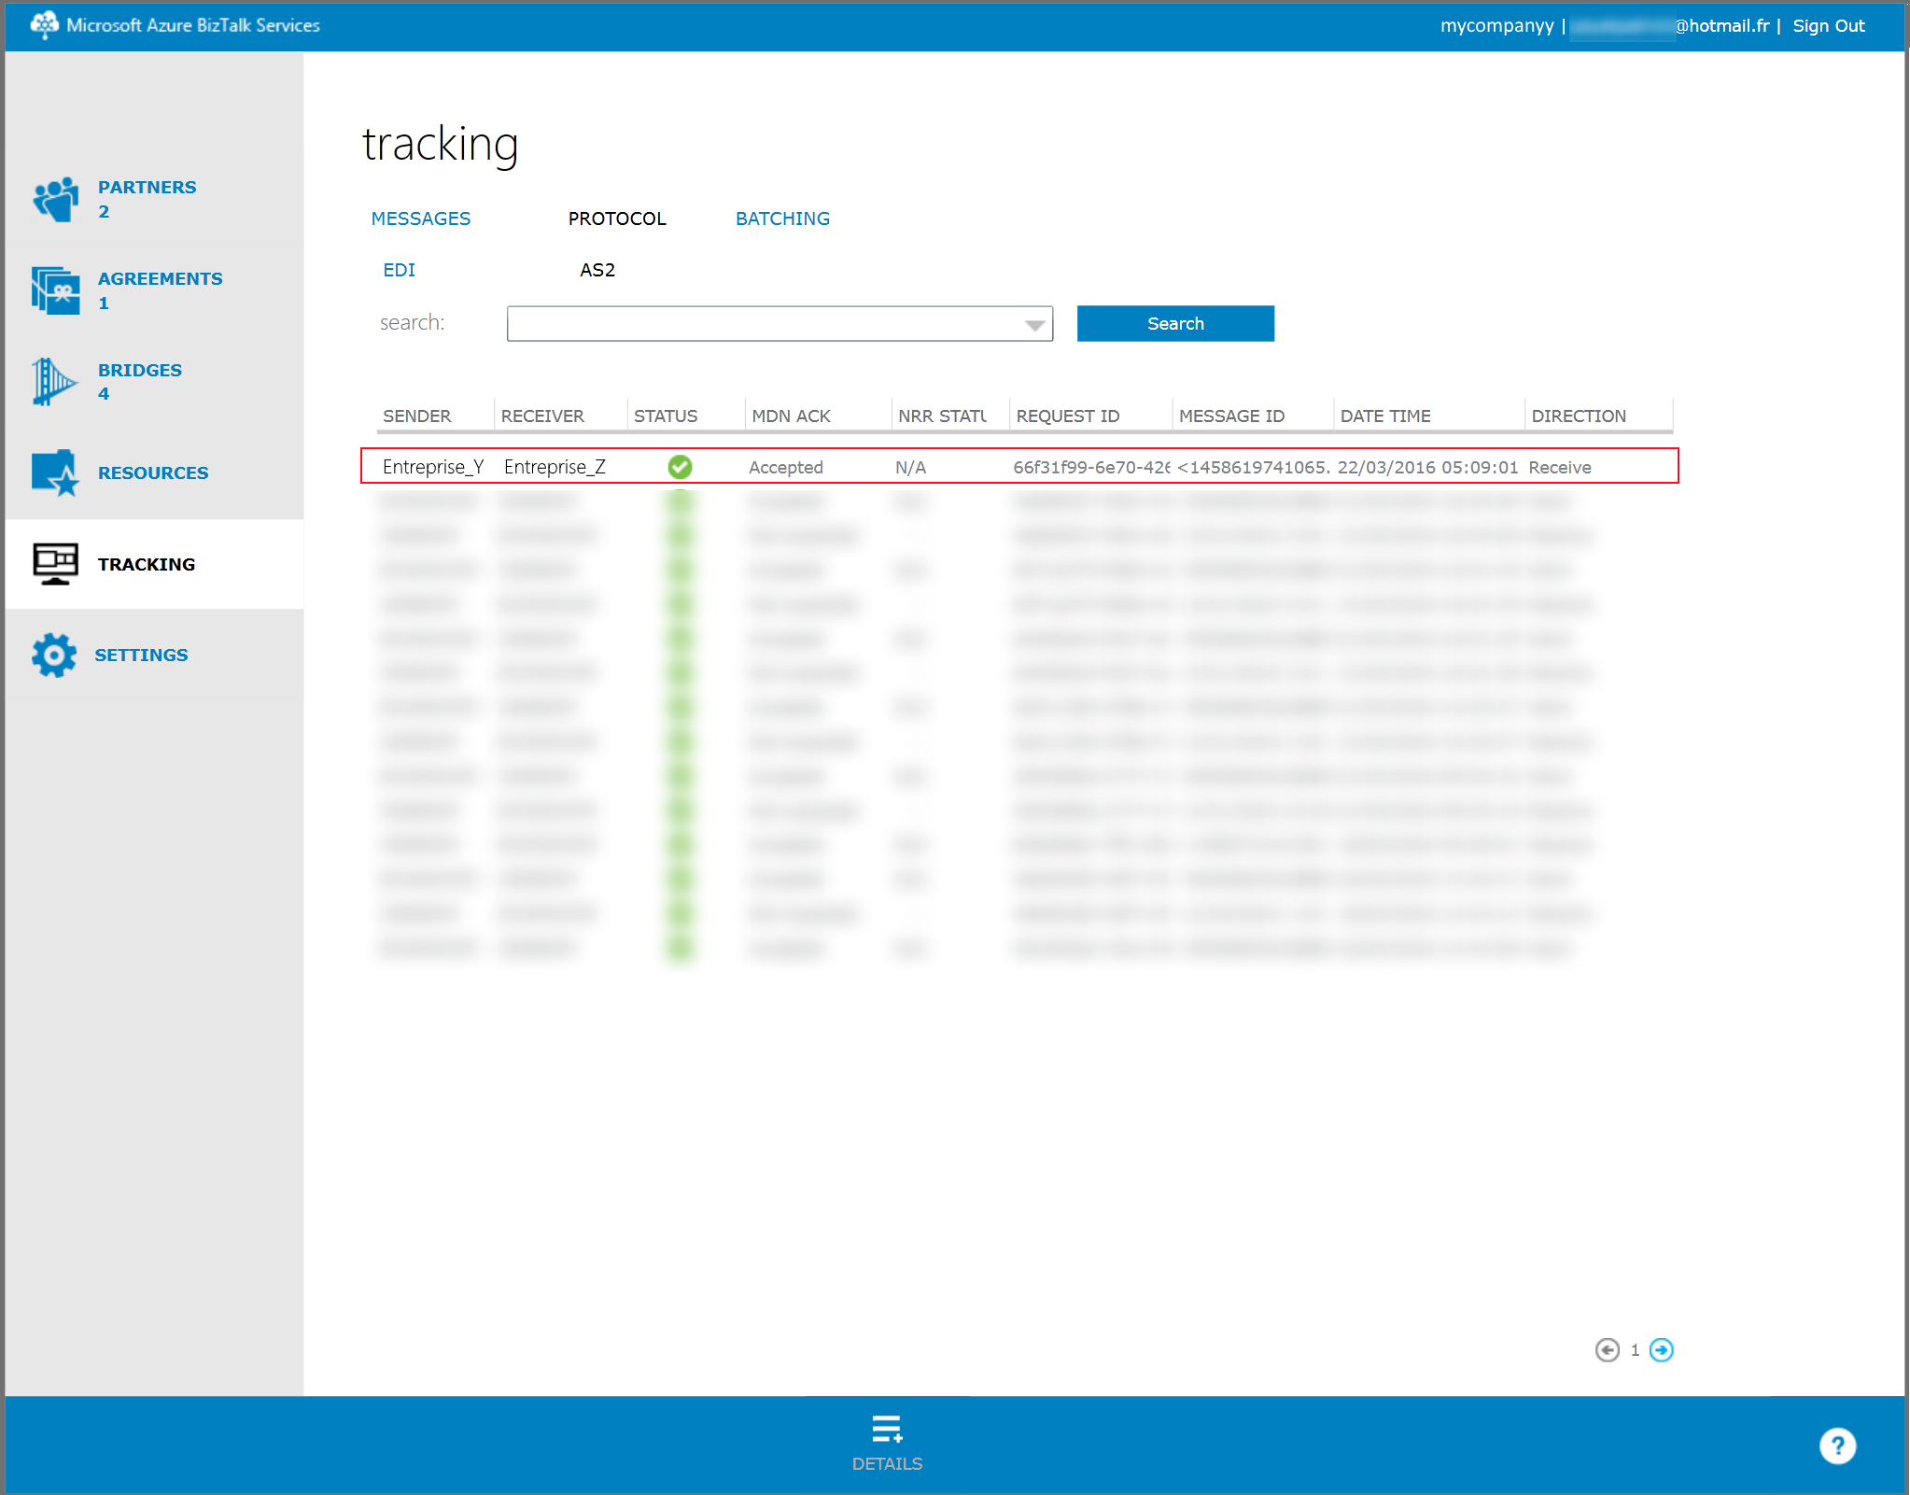Click the request ID 66f31f99-6e70 cell
Image resolution: width=1910 pixels, height=1495 pixels.
pyautogui.click(x=1091, y=467)
